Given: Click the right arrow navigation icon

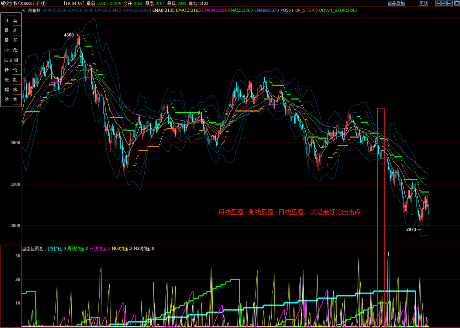Looking at the screenshot, I should (444, 3).
